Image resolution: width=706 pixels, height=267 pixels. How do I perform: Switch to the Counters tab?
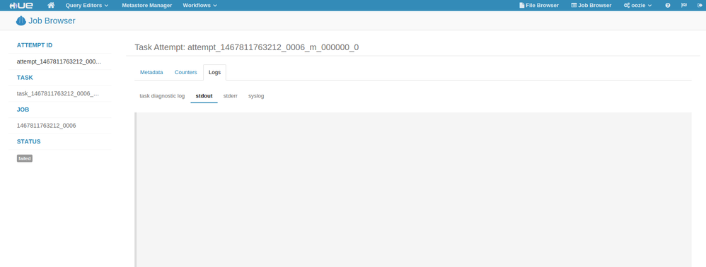click(186, 72)
